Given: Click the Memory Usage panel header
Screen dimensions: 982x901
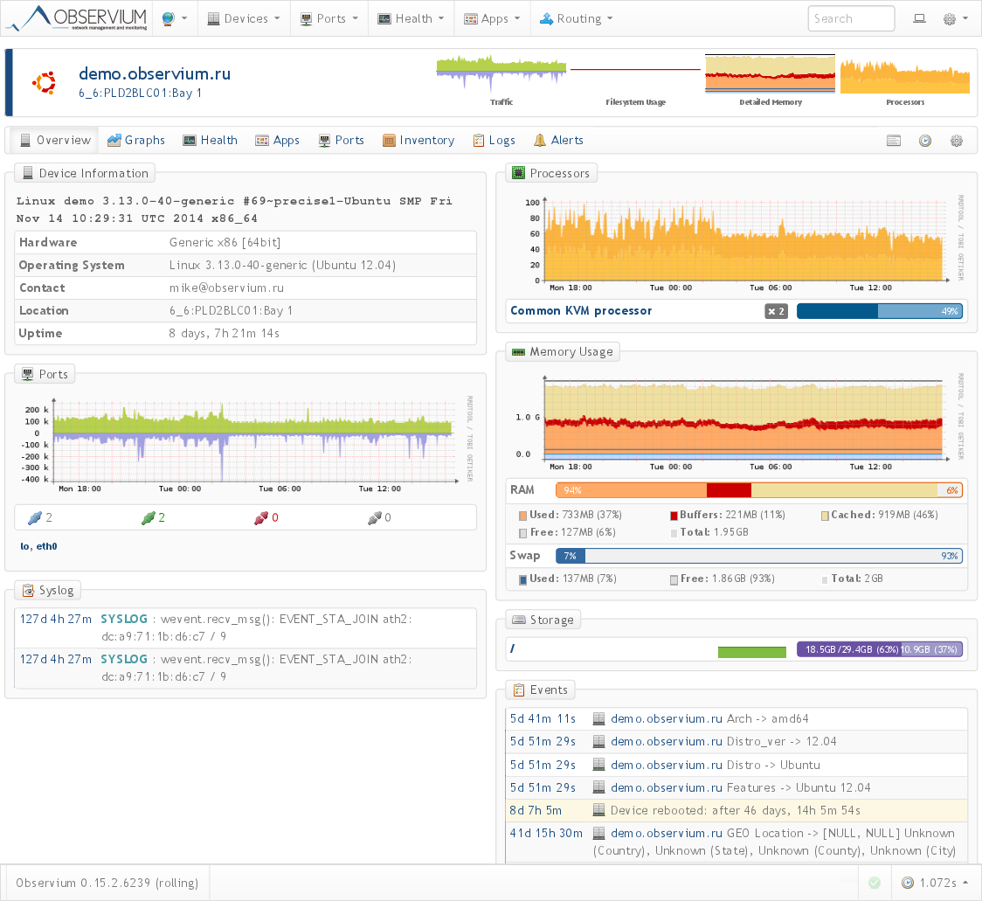Looking at the screenshot, I should click(x=563, y=352).
